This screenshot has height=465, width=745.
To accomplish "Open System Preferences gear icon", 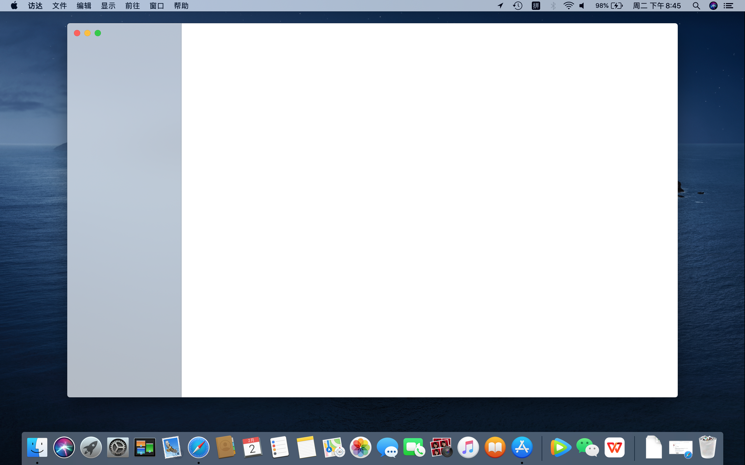I will click(x=118, y=447).
